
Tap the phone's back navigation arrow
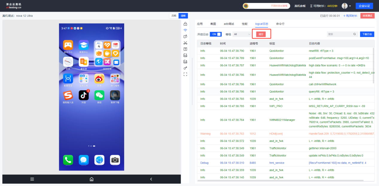[151, 179]
